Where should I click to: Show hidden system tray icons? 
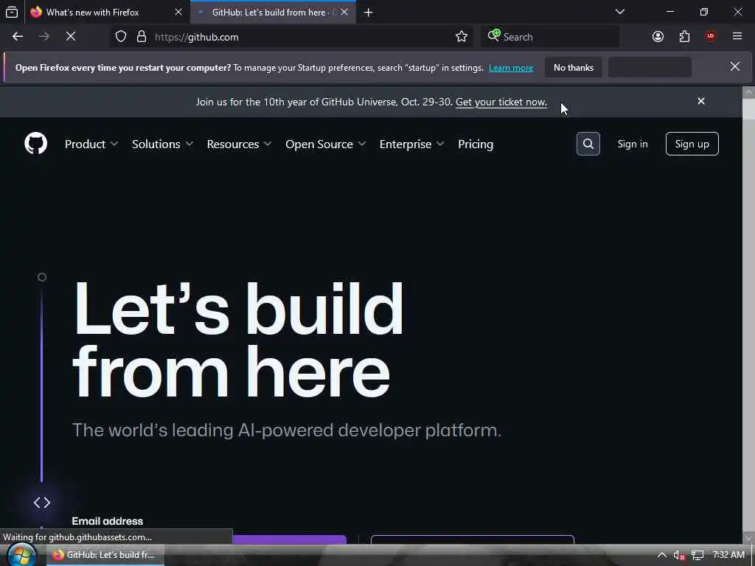[662, 555]
